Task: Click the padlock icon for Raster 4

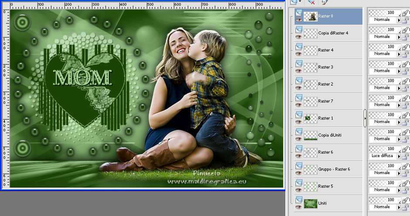Action: pos(404,54)
